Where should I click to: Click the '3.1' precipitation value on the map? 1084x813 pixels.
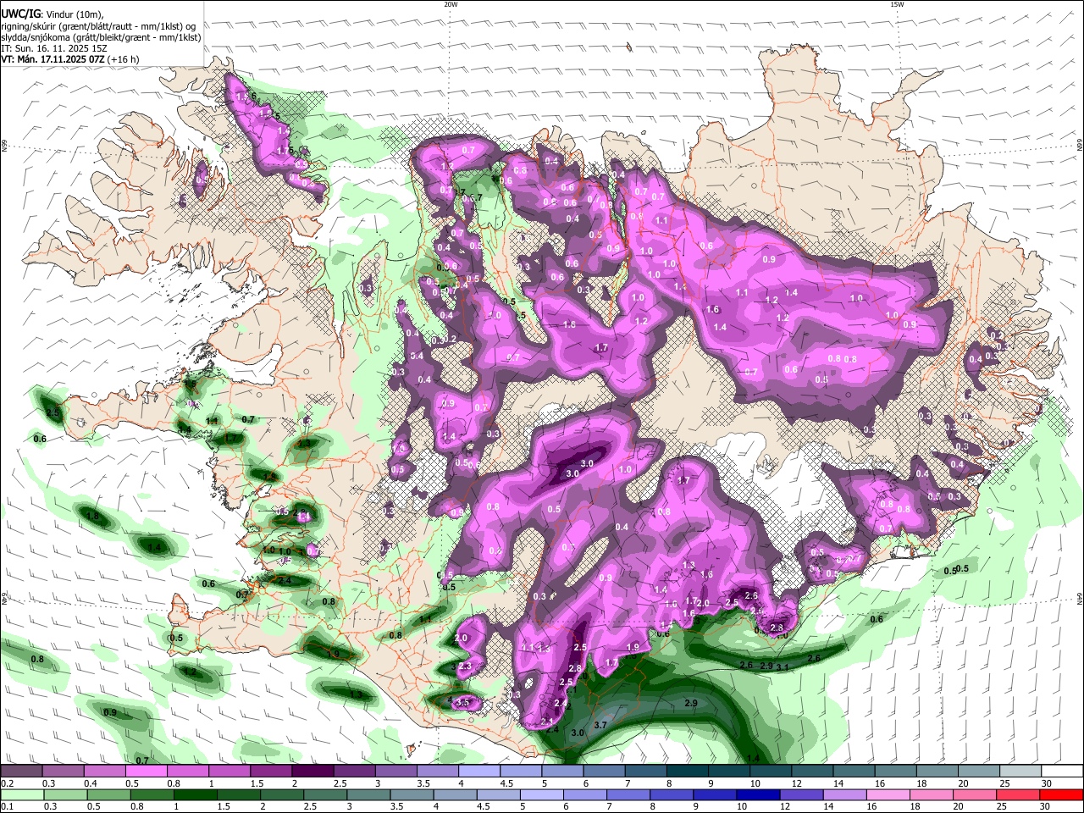pos(783,667)
